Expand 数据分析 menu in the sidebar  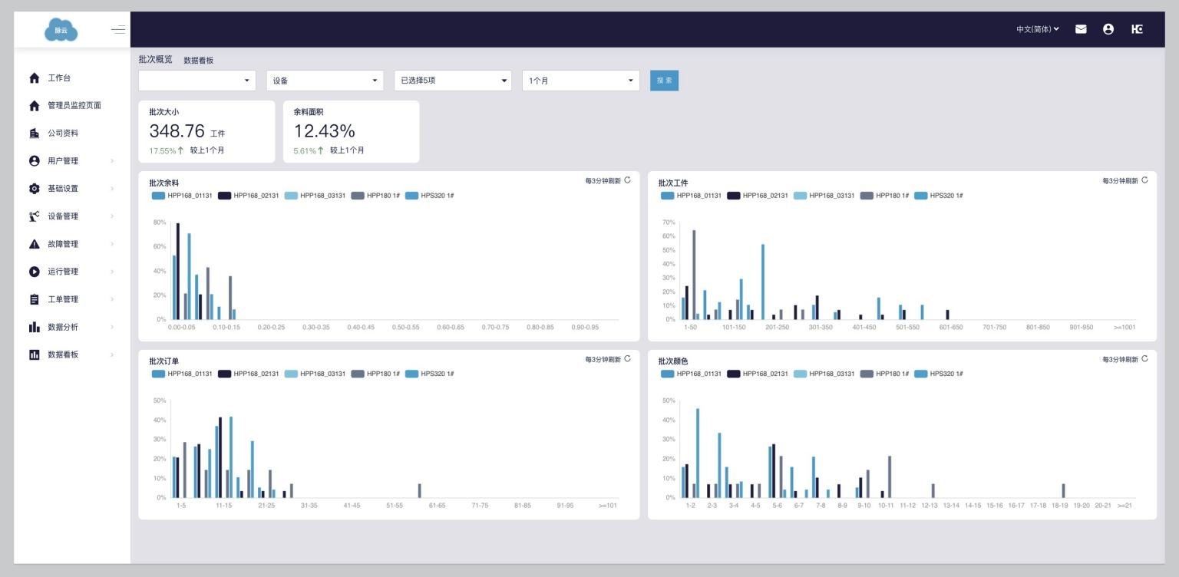pos(62,327)
